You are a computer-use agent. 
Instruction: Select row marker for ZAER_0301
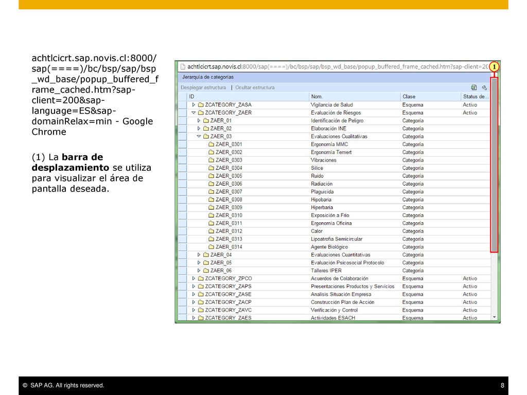[183, 144]
